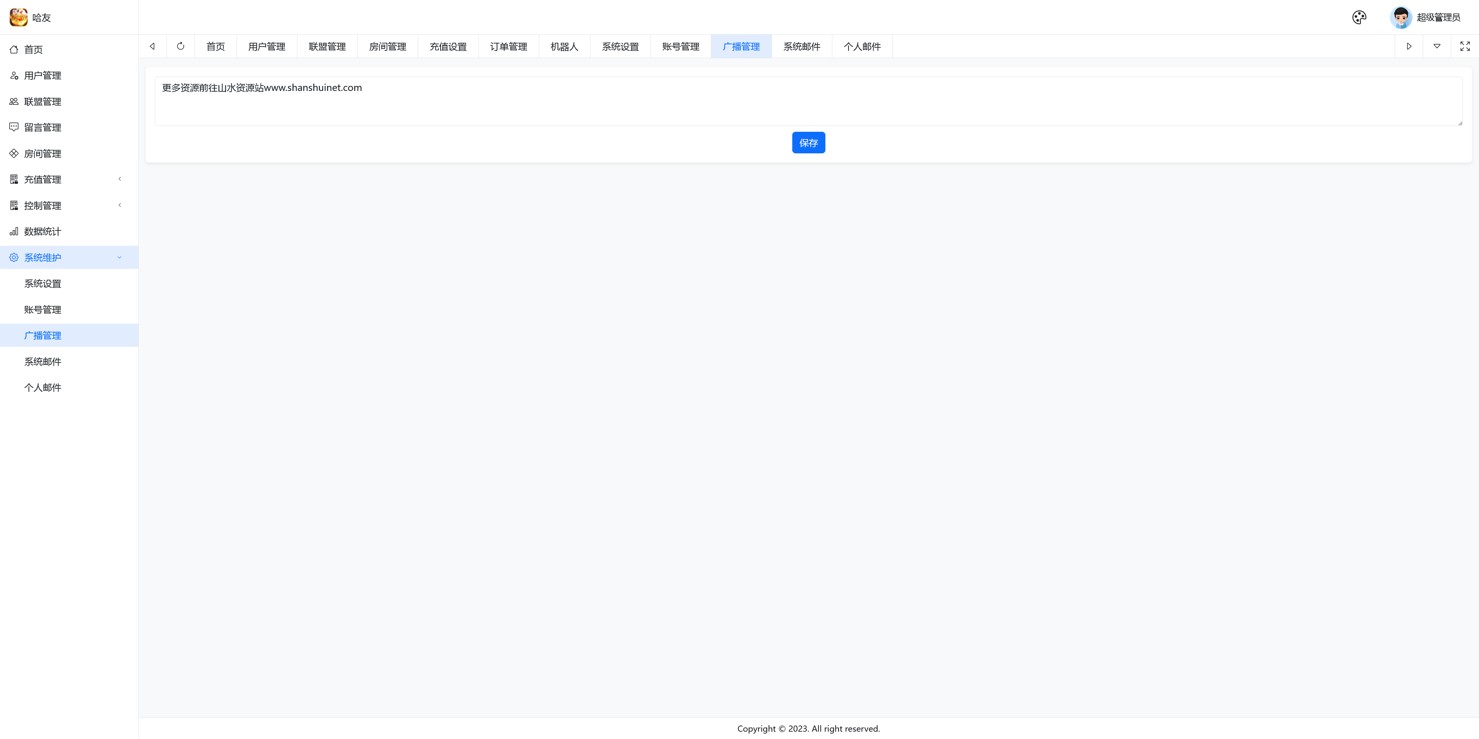
Task: Toggle fullscreen with the expand icon
Action: point(1465,47)
